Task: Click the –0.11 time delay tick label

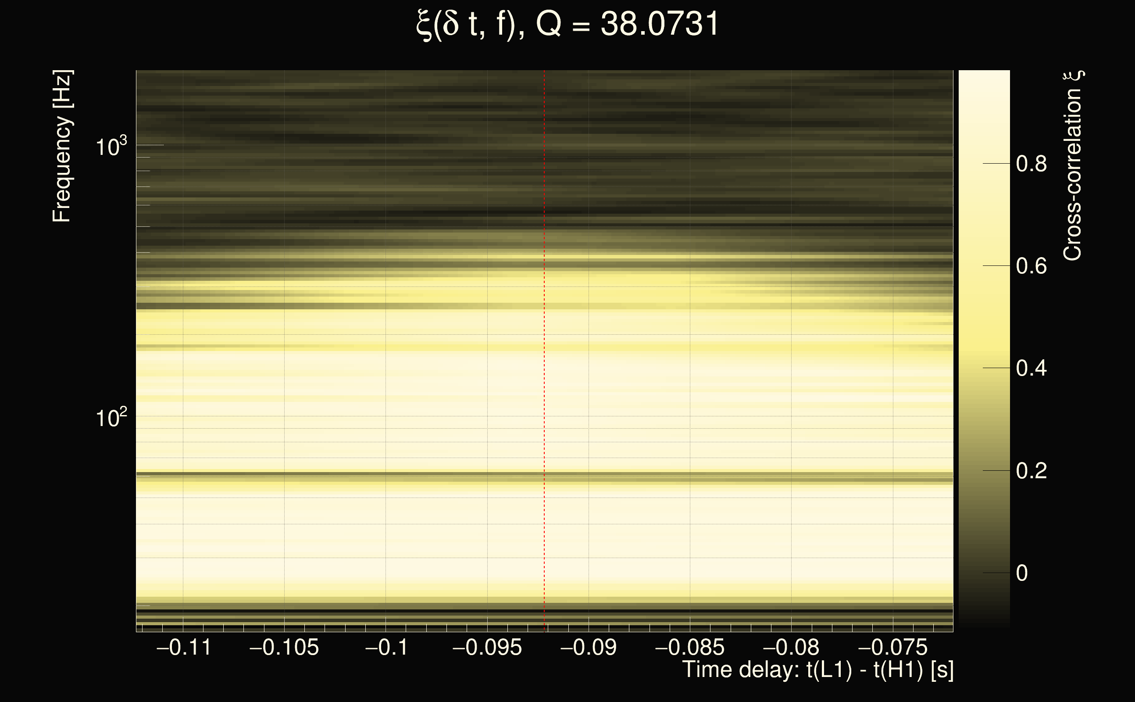Action: click(184, 647)
